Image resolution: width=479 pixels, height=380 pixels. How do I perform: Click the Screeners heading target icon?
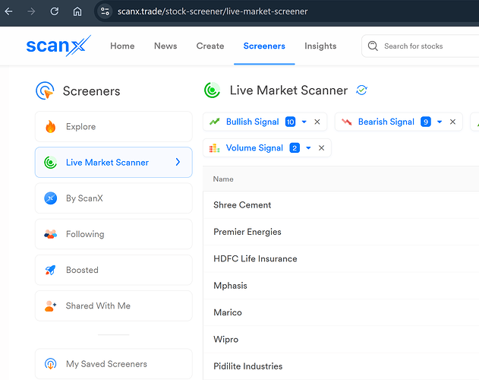coord(45,90)
